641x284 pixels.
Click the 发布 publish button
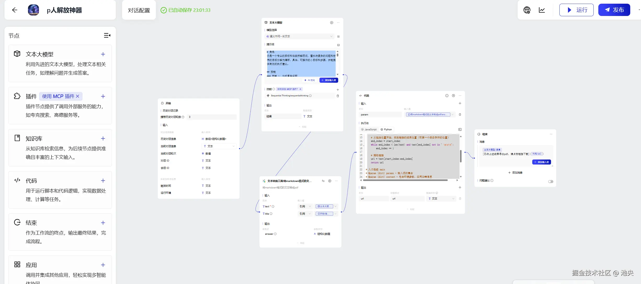pos(614,10)
